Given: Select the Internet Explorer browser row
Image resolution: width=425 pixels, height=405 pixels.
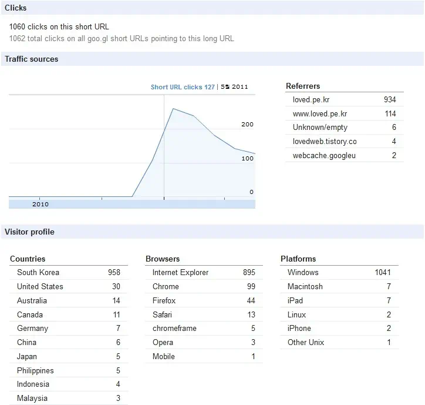Looking at the screenshot, I should coord(204,273).
